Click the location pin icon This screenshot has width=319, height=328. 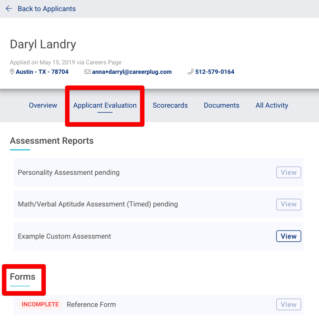click(x=12, y=72)
